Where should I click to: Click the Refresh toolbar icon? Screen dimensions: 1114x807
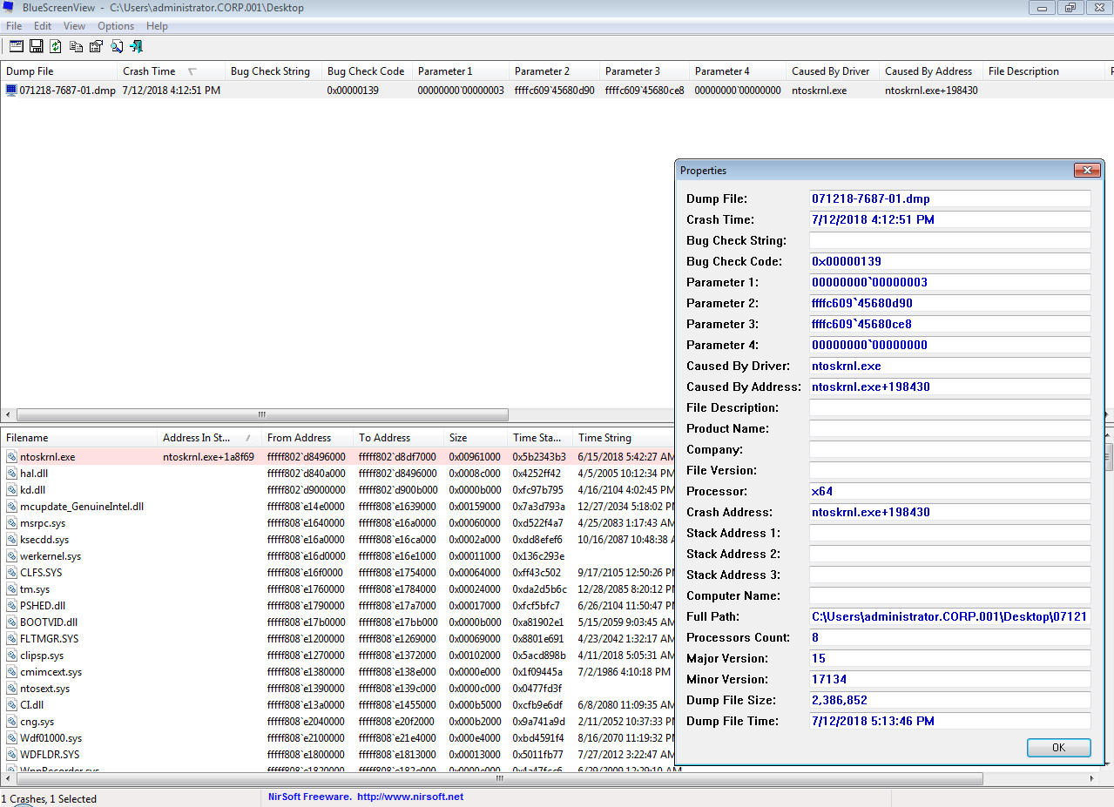click(x=56, y=46)
